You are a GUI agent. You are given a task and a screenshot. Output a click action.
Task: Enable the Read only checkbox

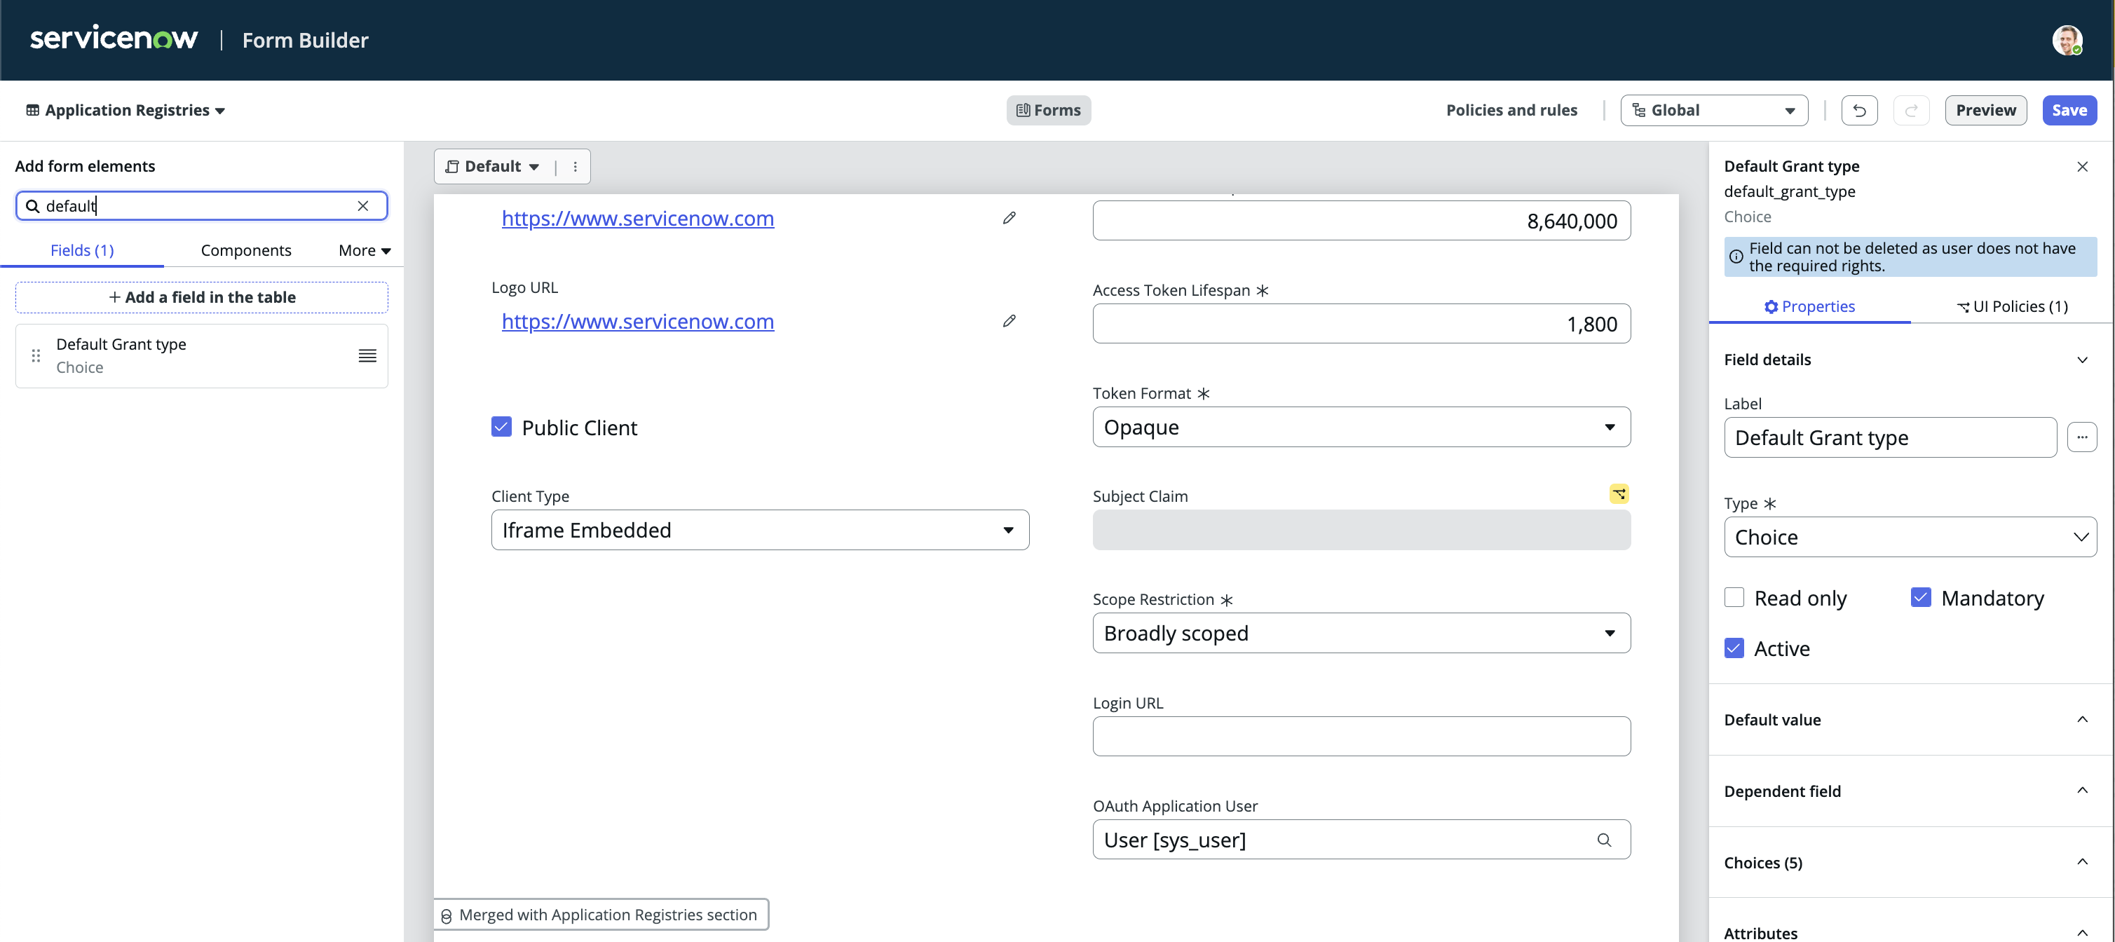[x=1734, y=597]
